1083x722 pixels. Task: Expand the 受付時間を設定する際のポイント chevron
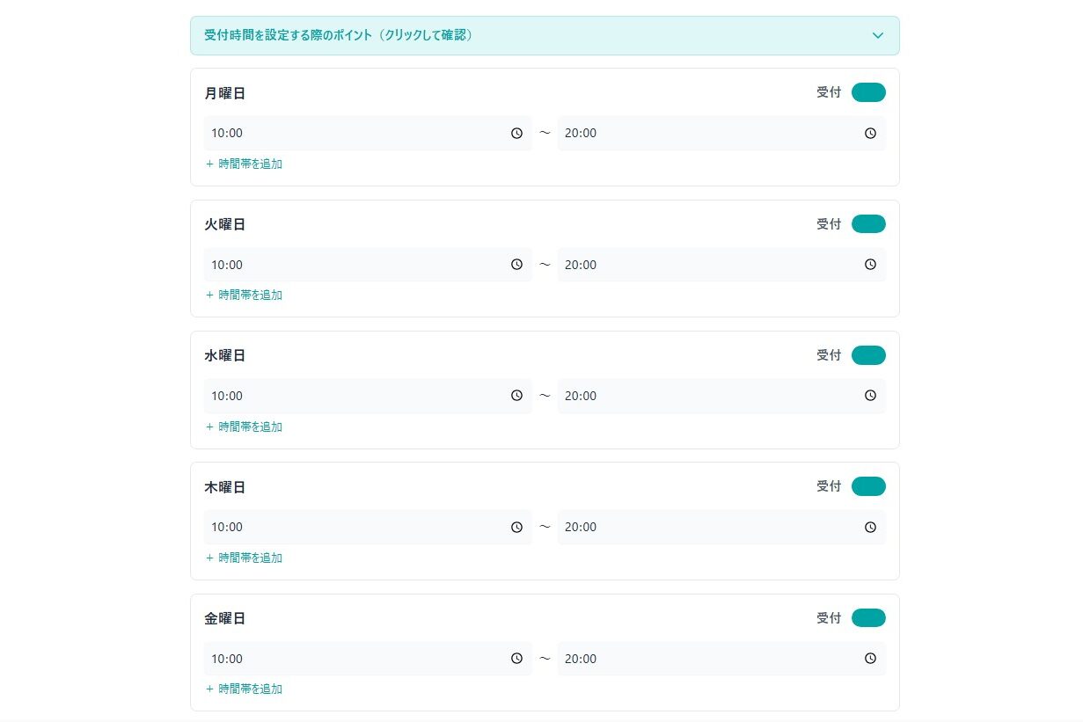click(x=877, y=36)
